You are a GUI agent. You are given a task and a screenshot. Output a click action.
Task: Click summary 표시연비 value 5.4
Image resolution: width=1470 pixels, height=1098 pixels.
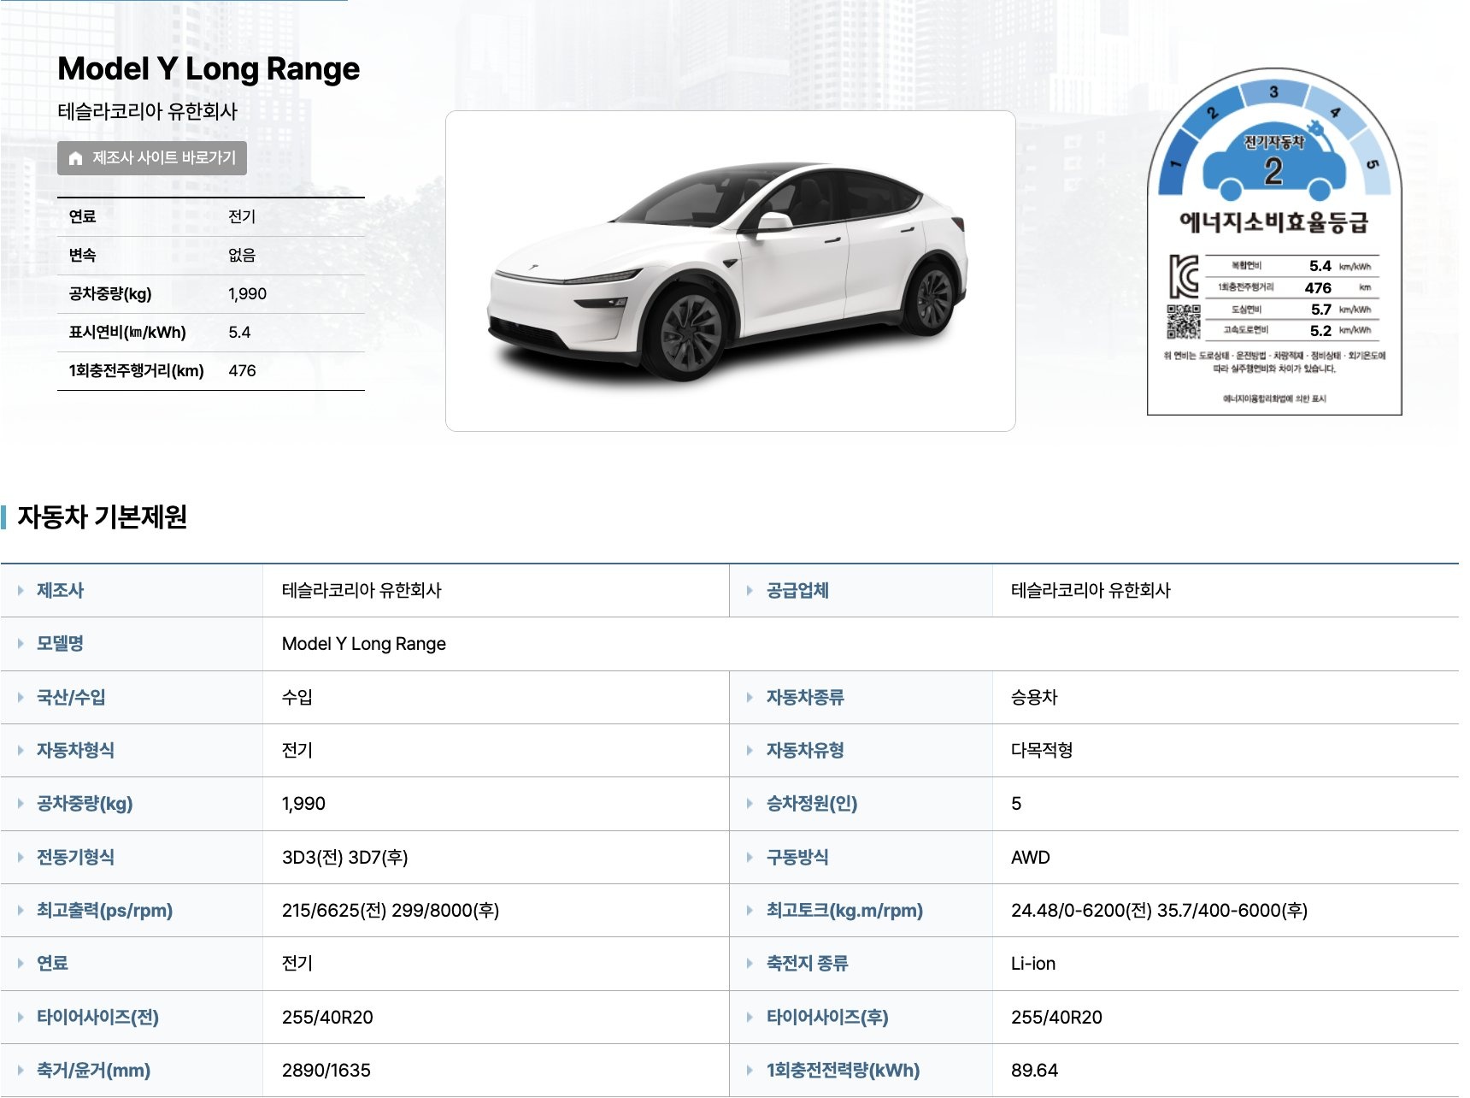239,332
